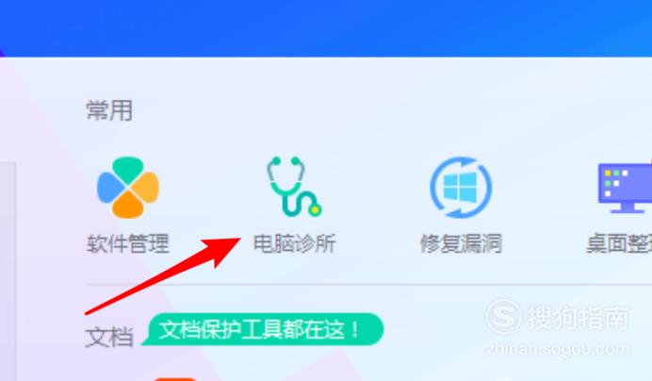This screenshot has width=652, height=381.
Task: Click the 常用 section heading
Action: click(x=109, y=110)
